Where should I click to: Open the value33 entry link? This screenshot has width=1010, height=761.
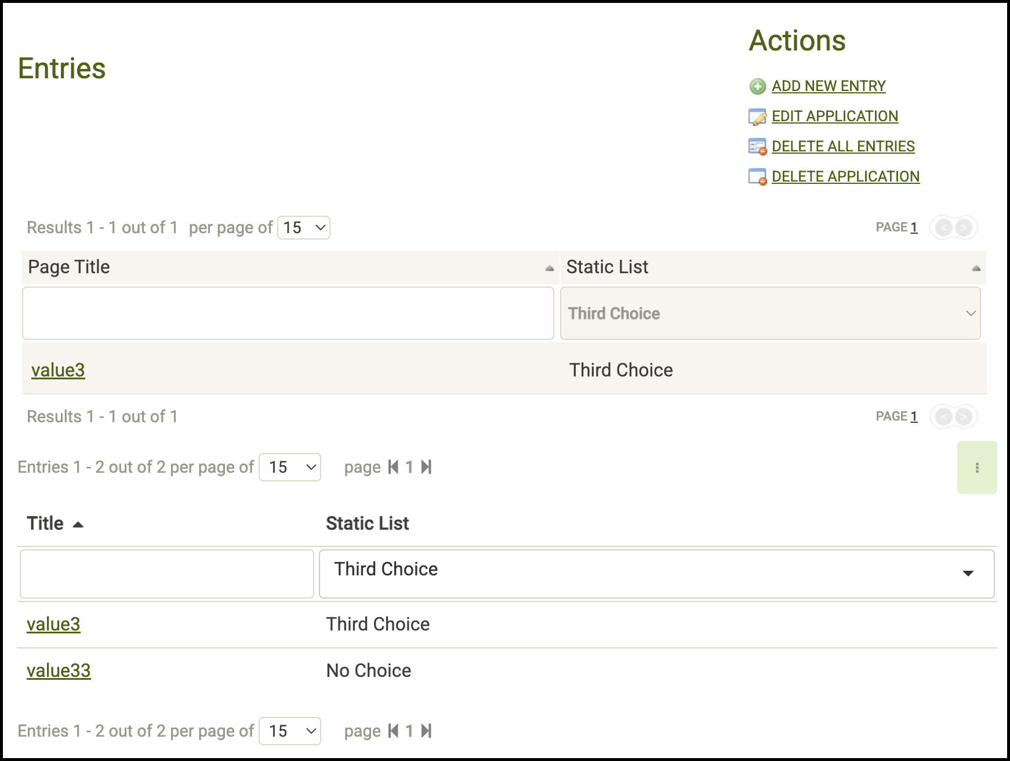pos(59,671)
